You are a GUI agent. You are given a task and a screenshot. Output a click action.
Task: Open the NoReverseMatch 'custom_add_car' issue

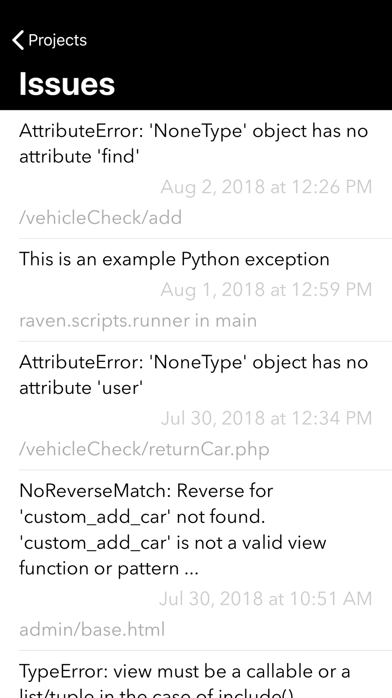click(196, 560)
